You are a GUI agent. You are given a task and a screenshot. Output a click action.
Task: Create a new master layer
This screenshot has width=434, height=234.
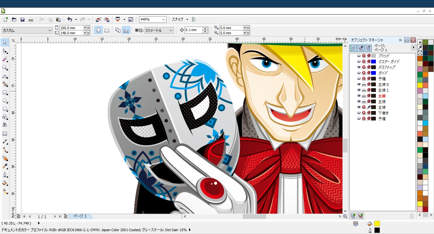coord(361,216)
